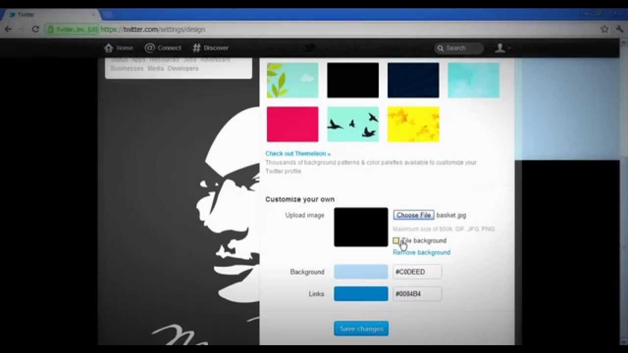Go to Twitter Home in the top bar
This screenshot has height=353, width=628.
(x=118, y=48)
